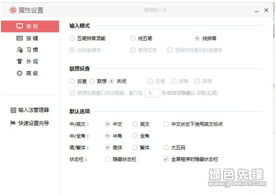Viewport: 276px width, 195px height.
Task: Click the list icon beside 输入法管理器
Action: point(13,110)
